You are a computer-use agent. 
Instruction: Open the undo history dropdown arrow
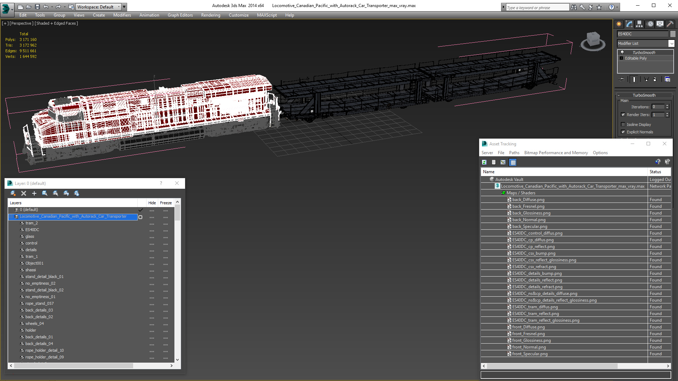52,7
